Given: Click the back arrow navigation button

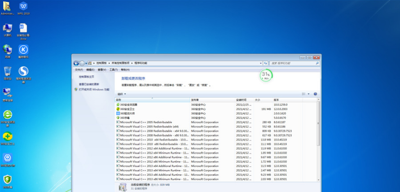Looking at the screenshot, I should click(x=76, y=63).
